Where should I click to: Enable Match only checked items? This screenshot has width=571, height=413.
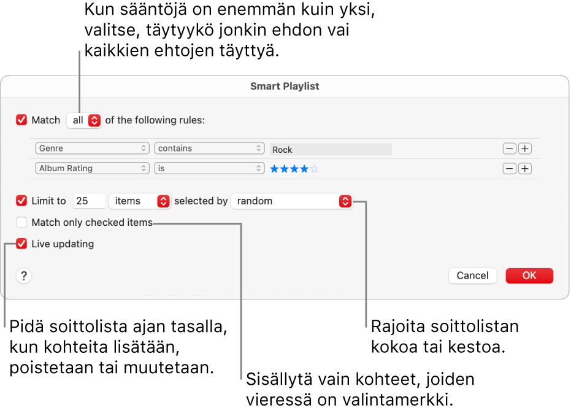(21, 222)
